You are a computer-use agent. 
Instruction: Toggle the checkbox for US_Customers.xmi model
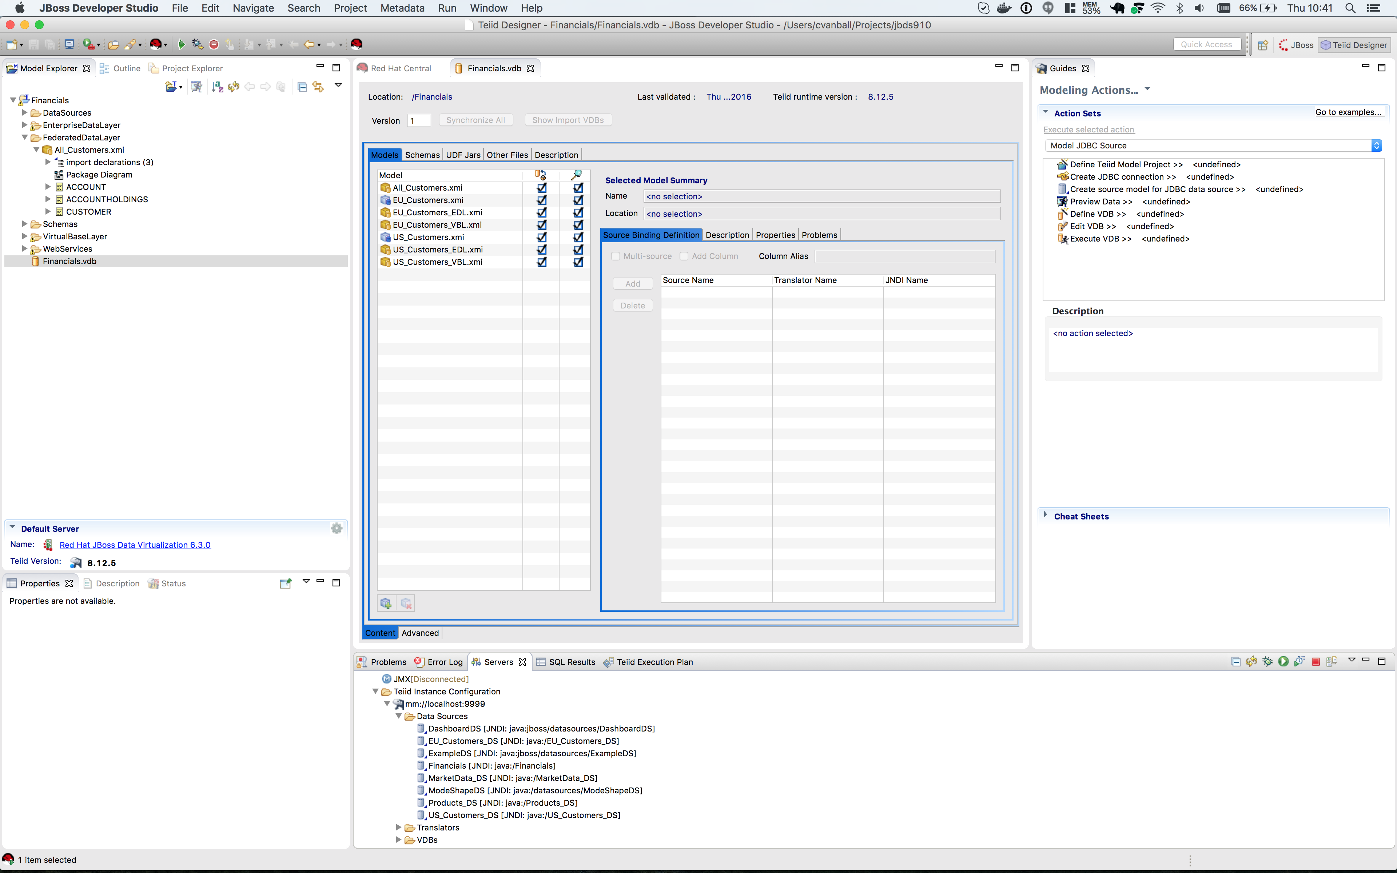[x=541, y=237]
